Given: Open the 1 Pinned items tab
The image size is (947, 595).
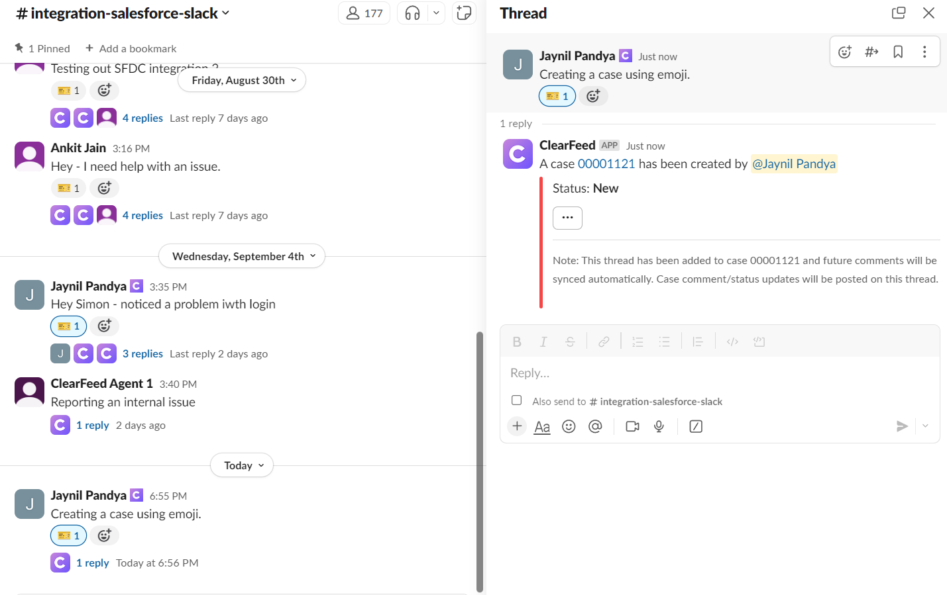Looking at the screenshot, I should pos(42,48).
